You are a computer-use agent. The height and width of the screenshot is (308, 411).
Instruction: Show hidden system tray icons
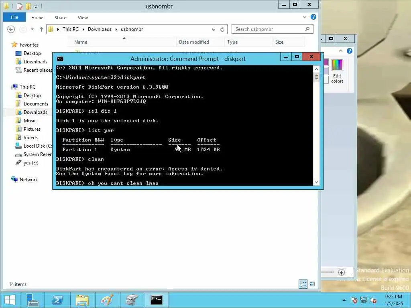344,300
